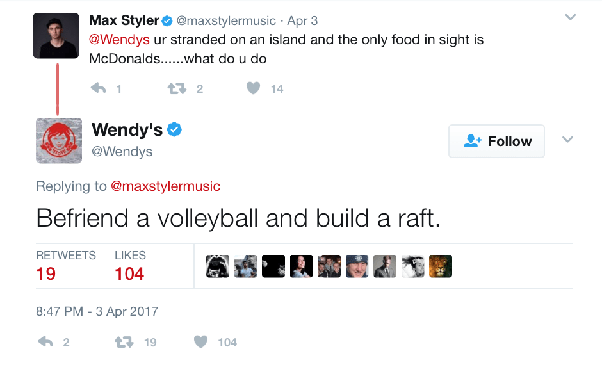
Task: Reply to Max Styler's tweet
Action: point(98,88)
